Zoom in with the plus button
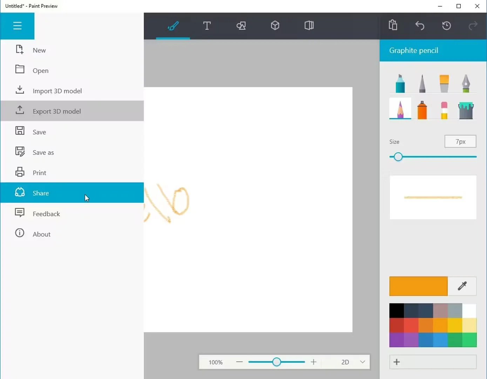The width and height of the screenshot is (487, 379). (x=313, y=362)
